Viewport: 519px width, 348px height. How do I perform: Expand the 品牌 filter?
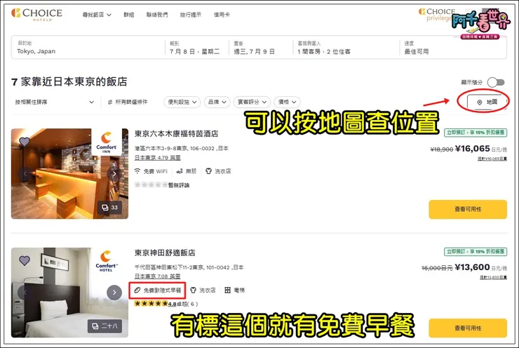pos(217,102)
